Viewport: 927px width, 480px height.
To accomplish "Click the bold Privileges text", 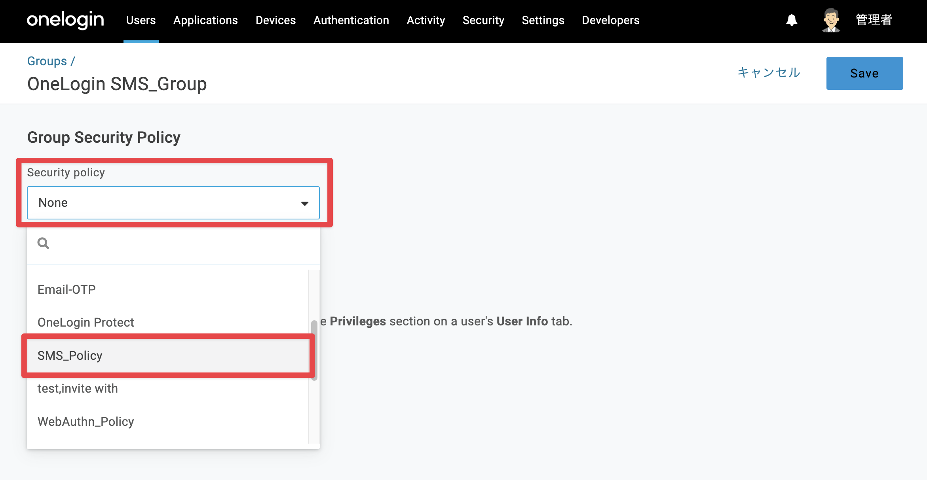I will click(x=358, y=321).
